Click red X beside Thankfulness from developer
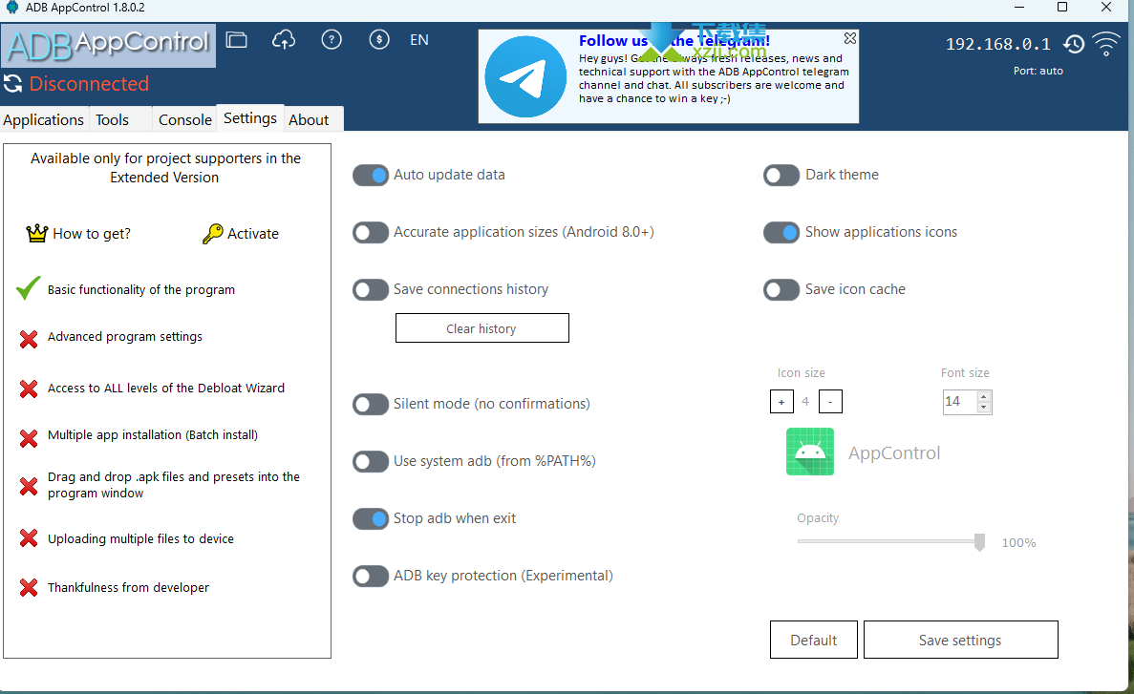 [29, 588]
